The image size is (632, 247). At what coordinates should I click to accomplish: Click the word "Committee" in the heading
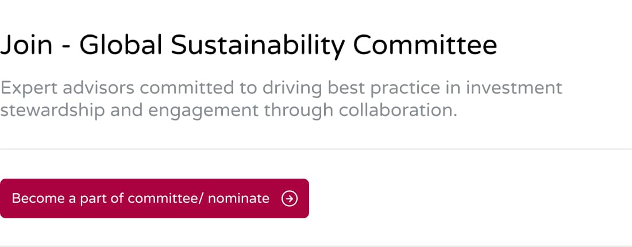[425, 46]
